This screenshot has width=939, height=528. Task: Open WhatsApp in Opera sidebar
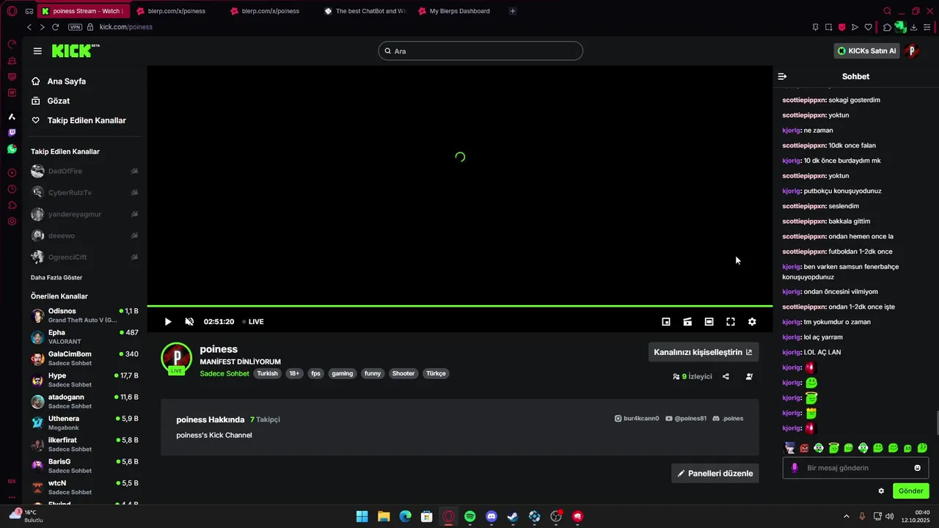click(x=12, y=149)
